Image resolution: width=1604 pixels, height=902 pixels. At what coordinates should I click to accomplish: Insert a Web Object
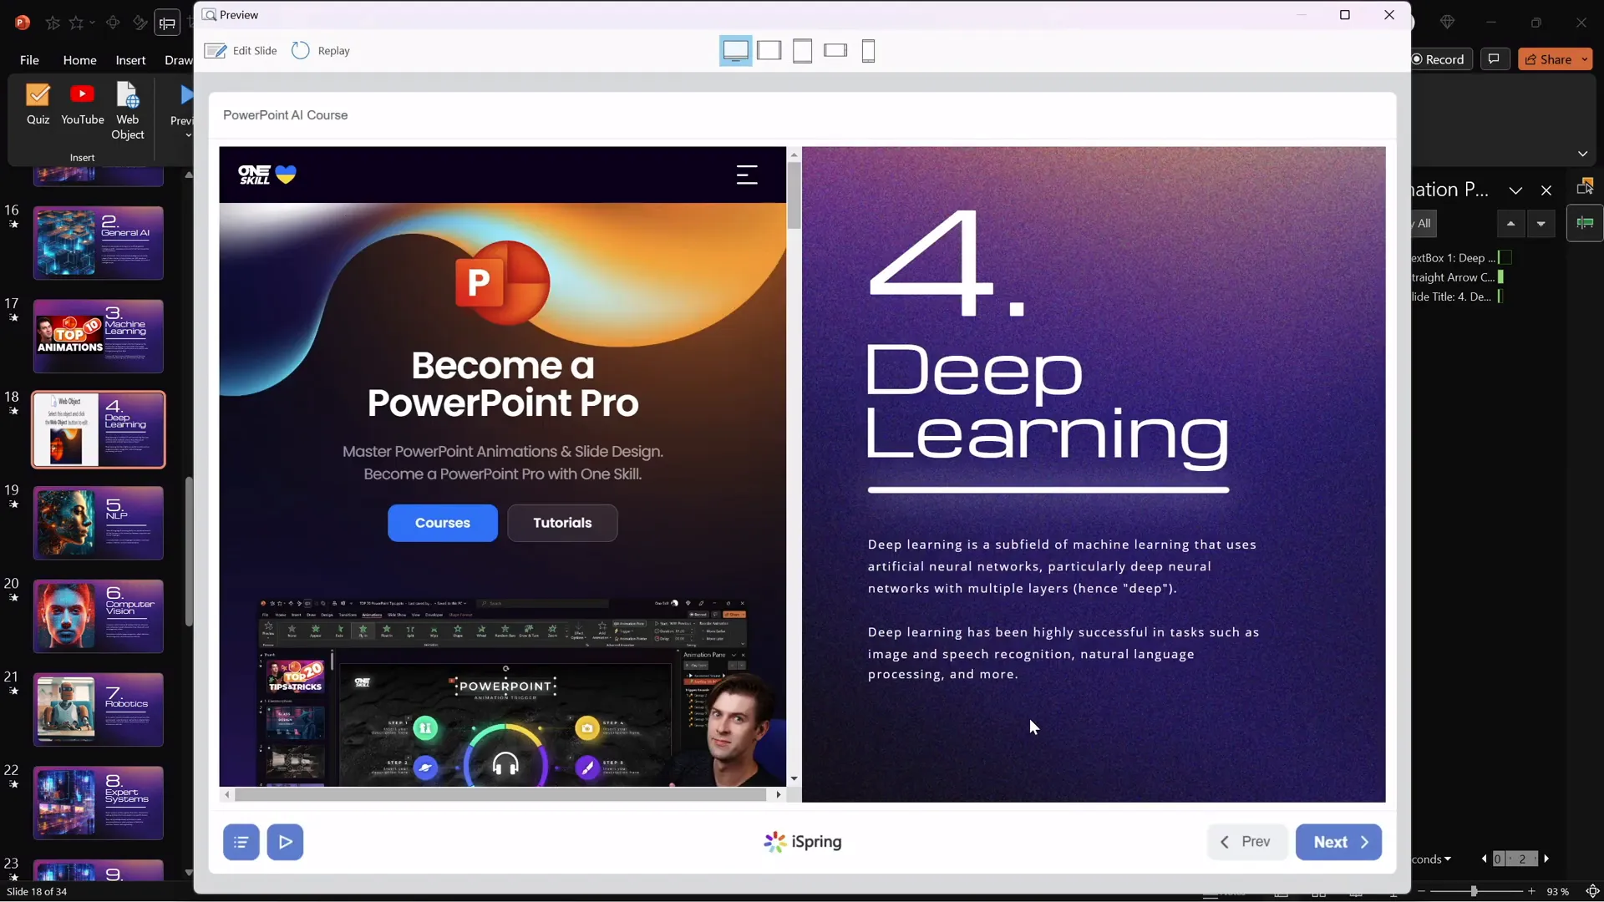(128, 112)
